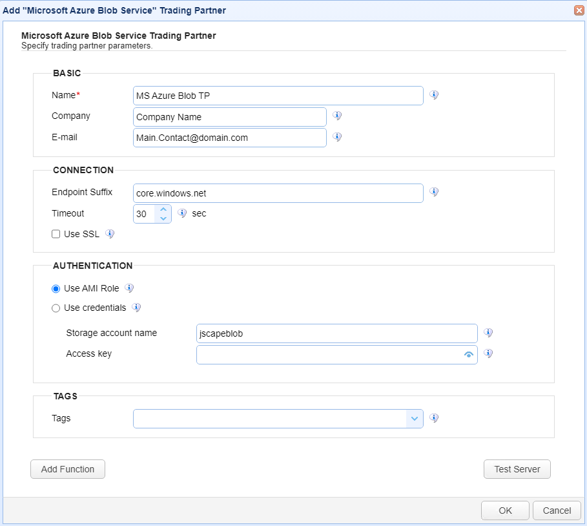587x526 pixels.
Task: Show help icon beside Timeout spinner
Action: (182, 213)
